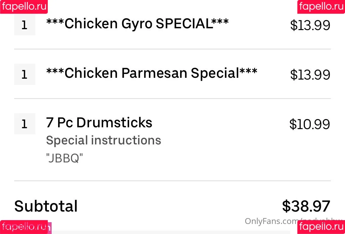Click the $13.99 price of Chicken Parmesan
Viewport: 345px width, 234px height.
pos(310,75)
